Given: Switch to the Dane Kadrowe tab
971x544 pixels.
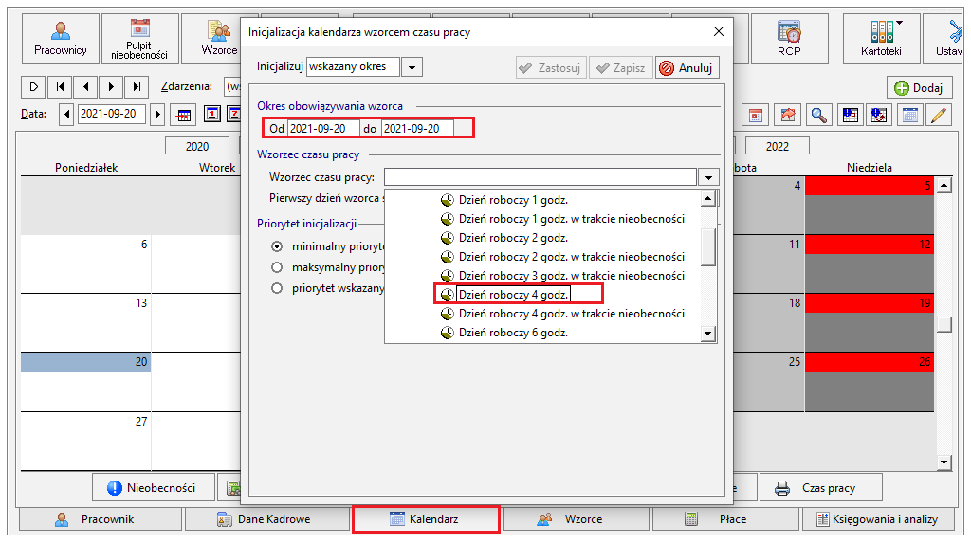Looking at the screenshot, I should tap(266, 519).
